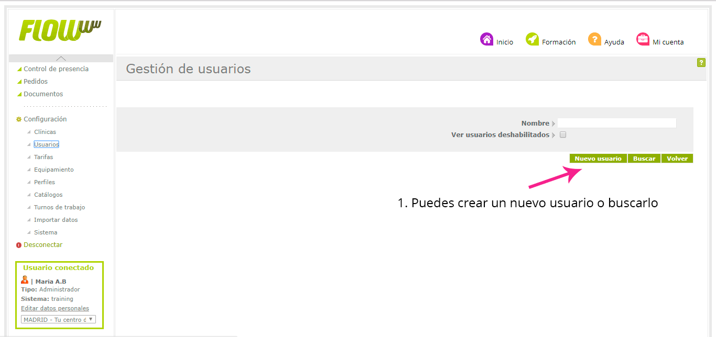Expand the Pedidos menu
The height and width of the screenshot is (337, 716).
pos(36,82)
